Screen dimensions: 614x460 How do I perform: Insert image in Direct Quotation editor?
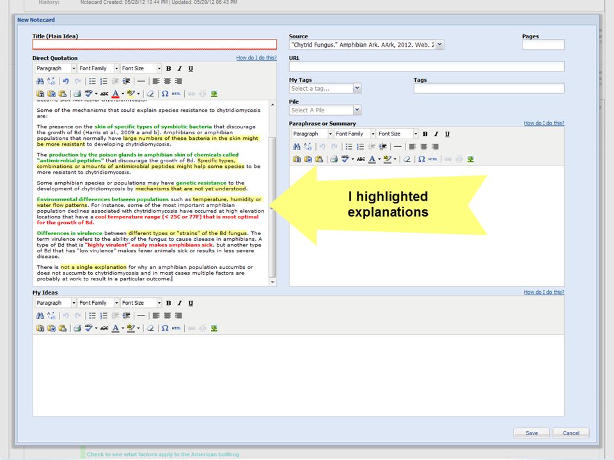coord(214,93)
